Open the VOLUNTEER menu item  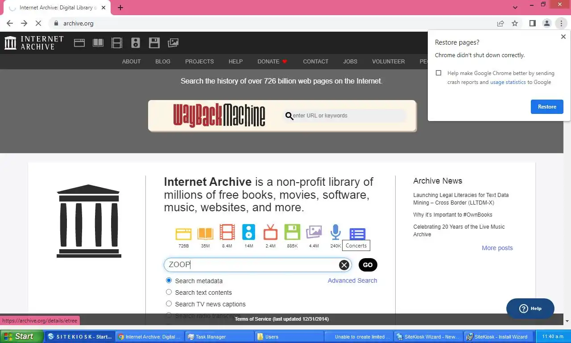click(389, 62)
